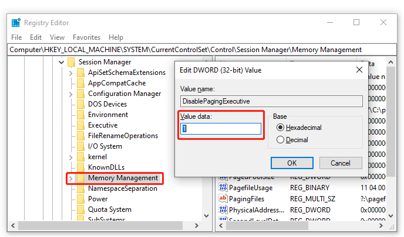The width and height of the screenshot is (404, 237).
Task: Click the binary icon beside PagefileUsage
Action: tap(223, 188)
